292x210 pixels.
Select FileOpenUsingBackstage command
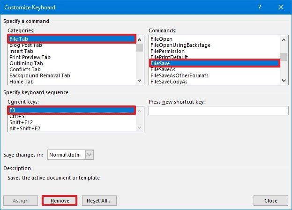point(215,45)
